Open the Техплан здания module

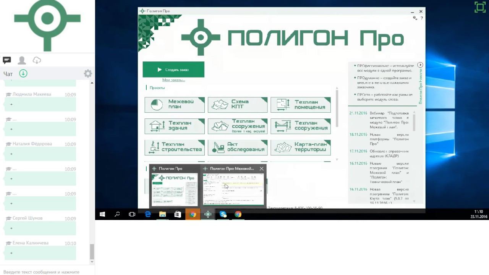[x=175, y=126]
